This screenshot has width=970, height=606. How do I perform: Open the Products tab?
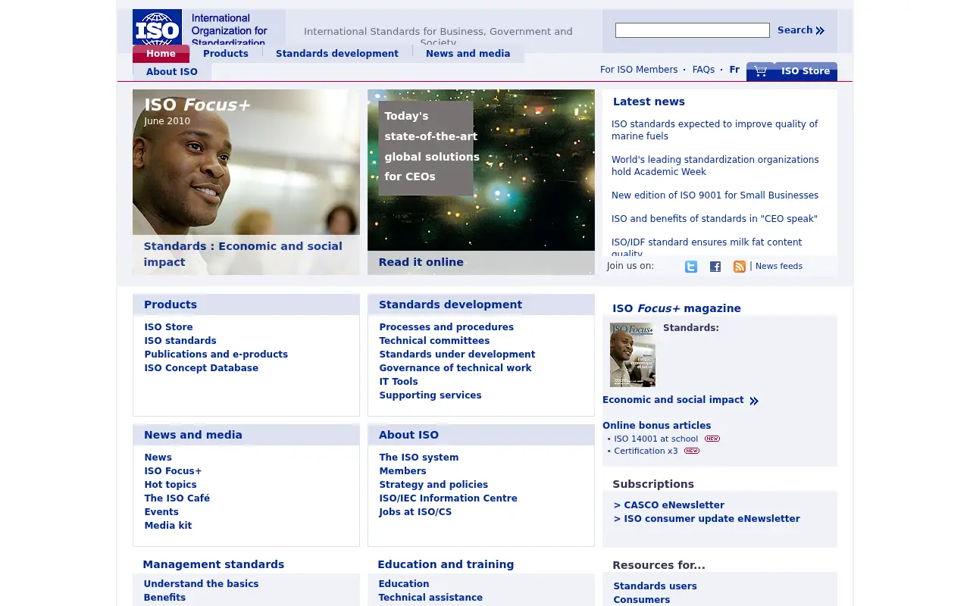(x=226, y=54)
